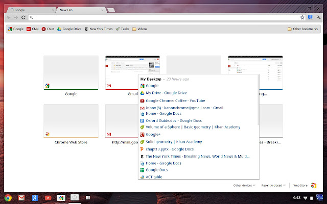Screen dimensions: 327x204
Task: Open the CNN bookmark
Action: coord(33,29)
